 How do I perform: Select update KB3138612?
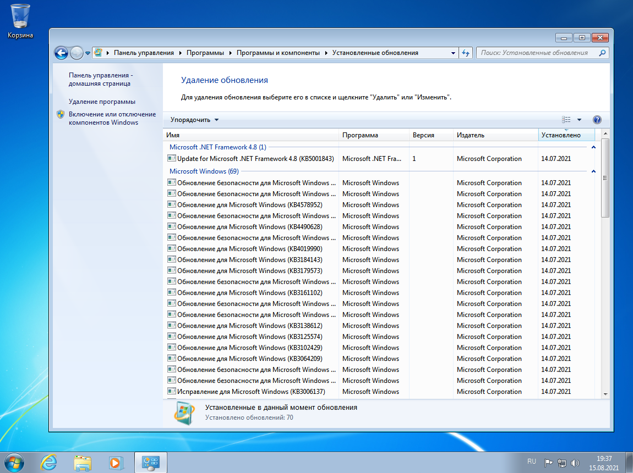(379, 326)
